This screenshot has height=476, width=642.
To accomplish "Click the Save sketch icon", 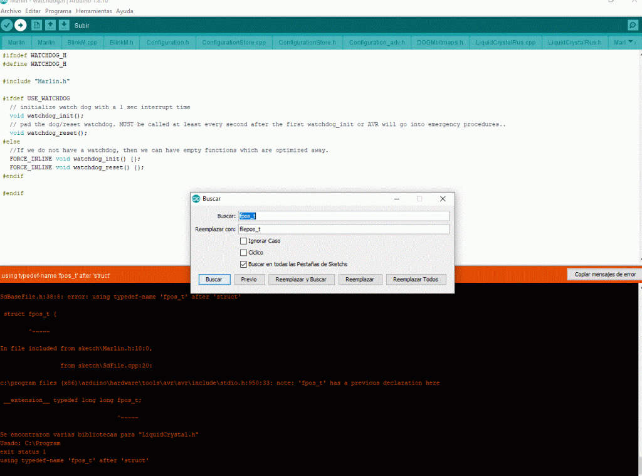I will tap(64, 25).
